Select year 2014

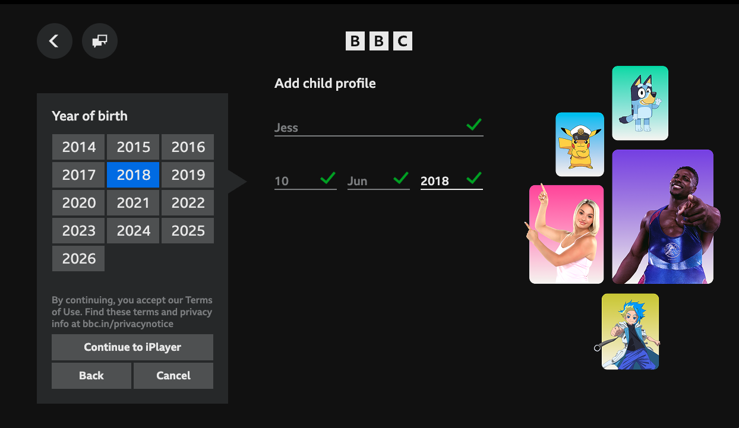78,147
